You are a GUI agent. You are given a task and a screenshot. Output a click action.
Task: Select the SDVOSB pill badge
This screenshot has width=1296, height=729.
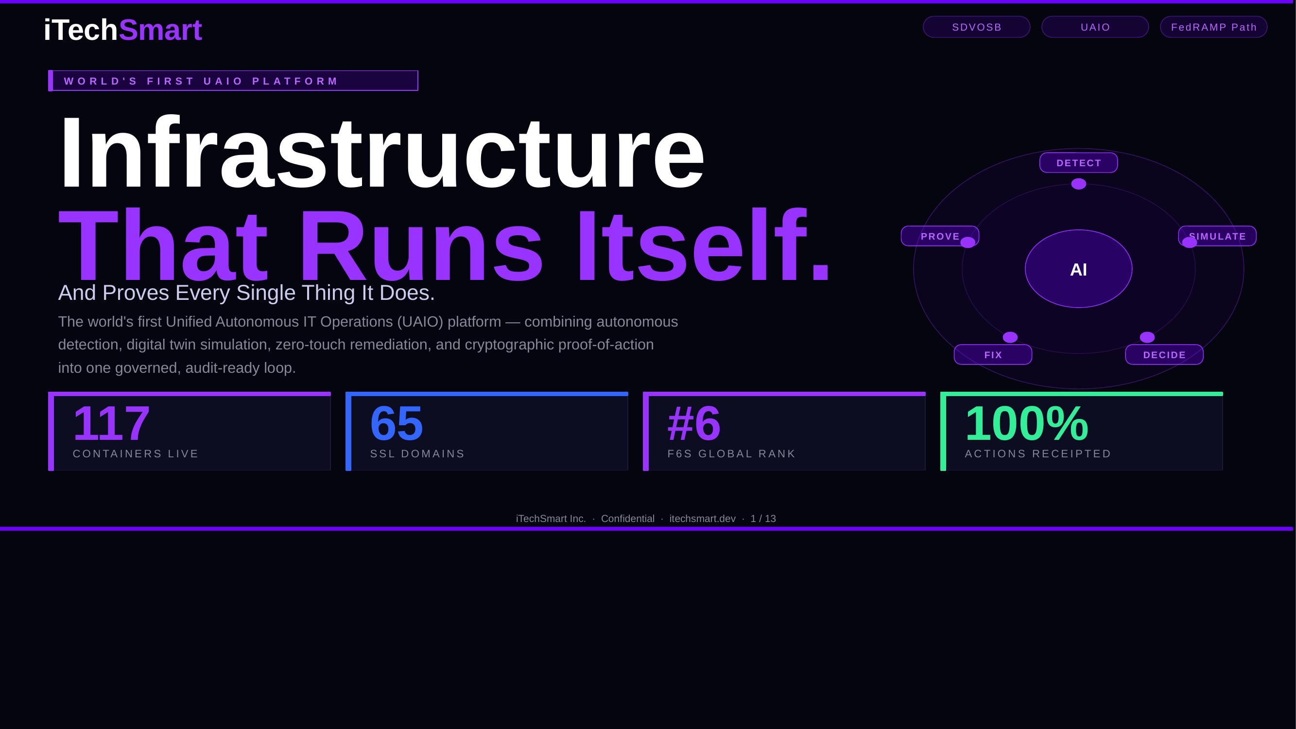pyautogui.click(x=977, y=27)
